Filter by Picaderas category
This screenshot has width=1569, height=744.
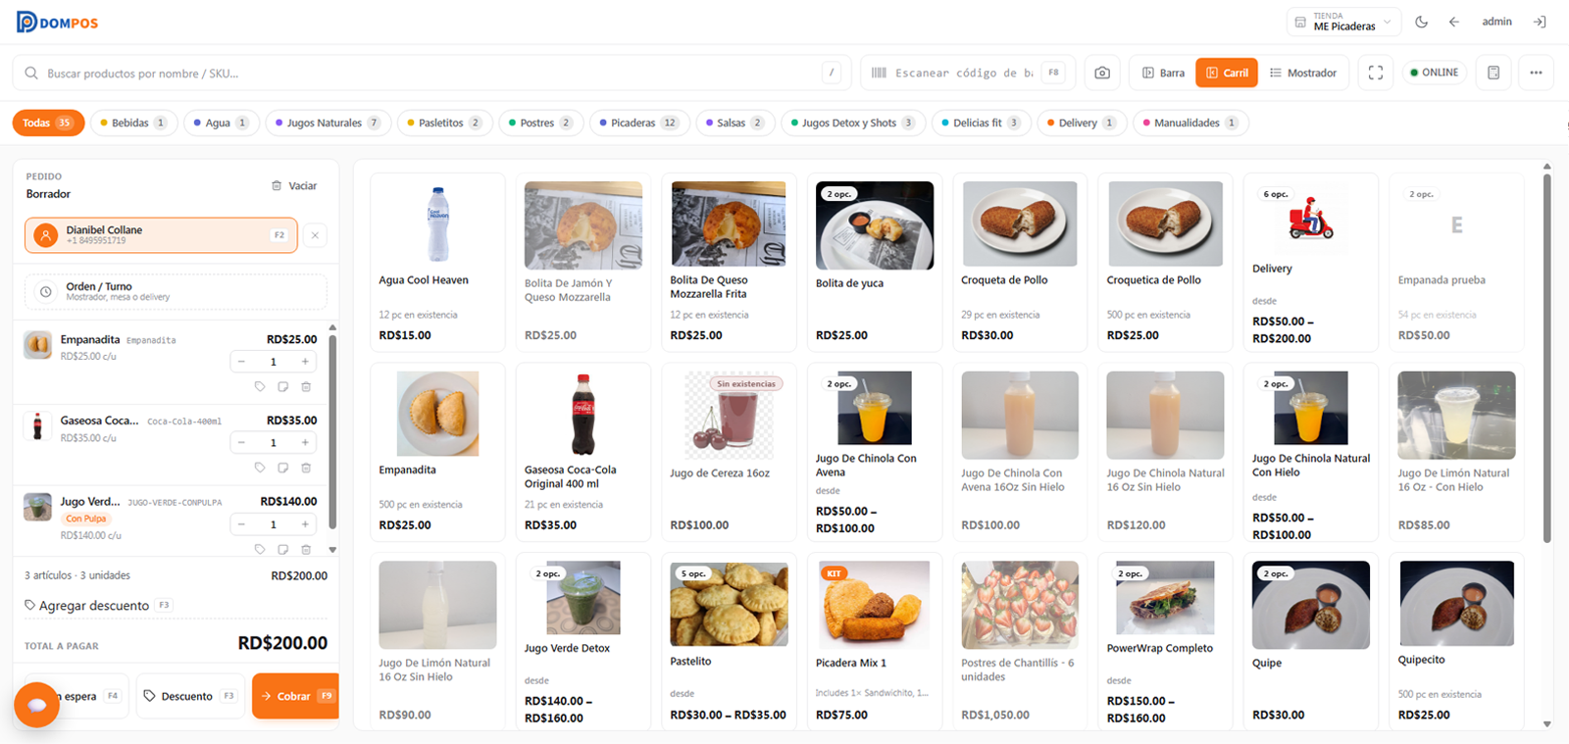point(638,123)
